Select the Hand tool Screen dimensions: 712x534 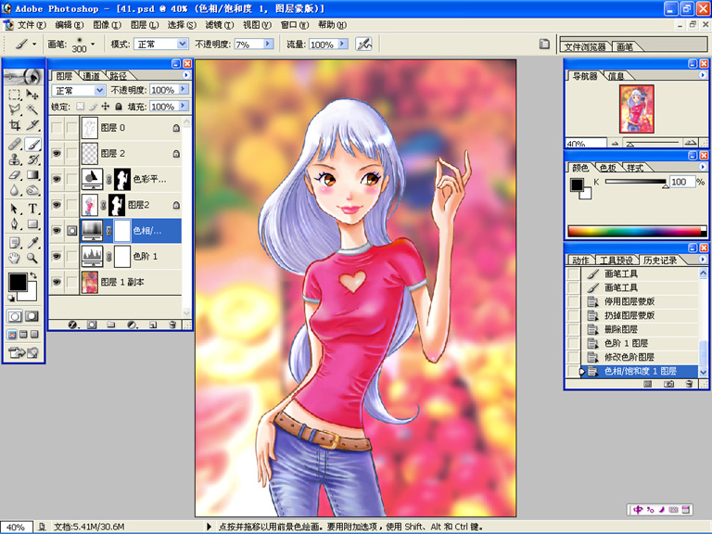[15, 259]
